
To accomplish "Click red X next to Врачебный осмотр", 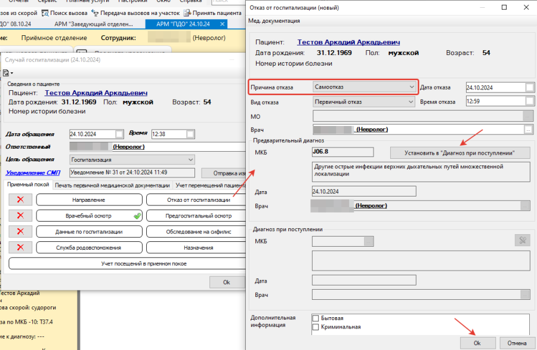I will click(20, 216).
